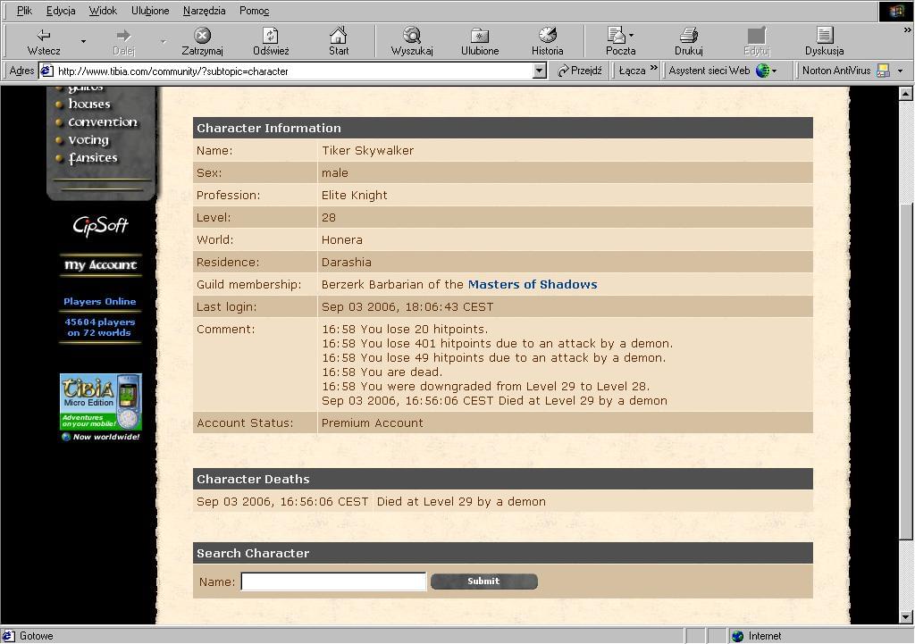915x644 pixels.
Task: Open the Widok menu
Action: point(103,11)
